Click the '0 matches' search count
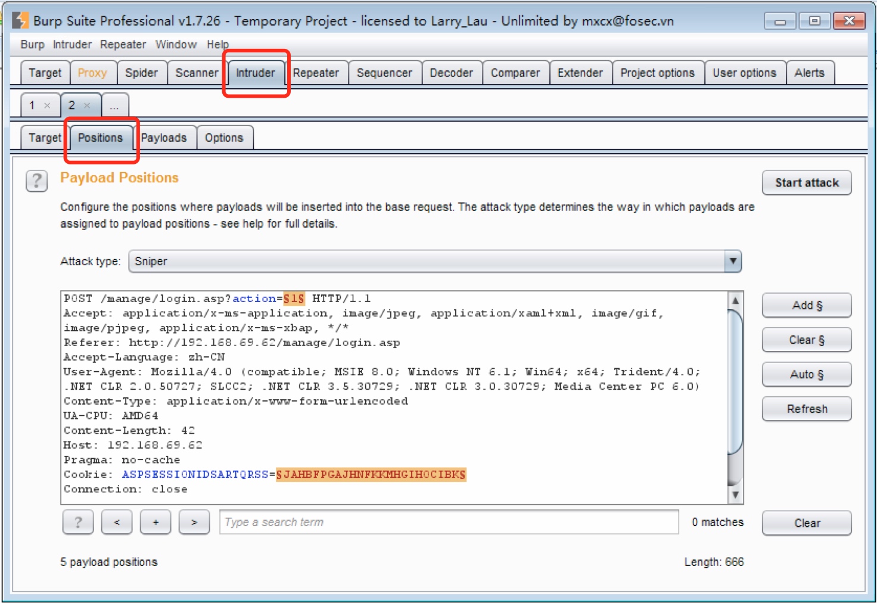Image resolution: width=877 pixels, height=603 pixels. coord(717,522)
